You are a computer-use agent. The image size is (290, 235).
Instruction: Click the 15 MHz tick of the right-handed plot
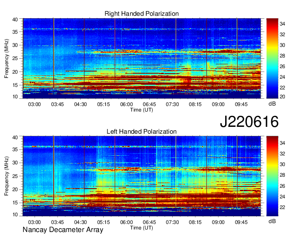tap(15, 85)
